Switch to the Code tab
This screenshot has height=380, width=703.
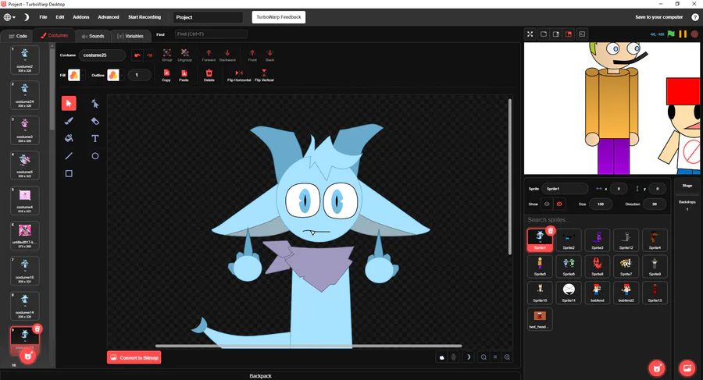coord(18,36)
